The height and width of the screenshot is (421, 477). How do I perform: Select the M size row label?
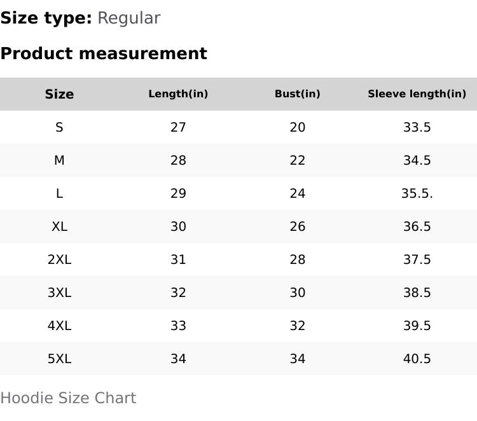59,160
